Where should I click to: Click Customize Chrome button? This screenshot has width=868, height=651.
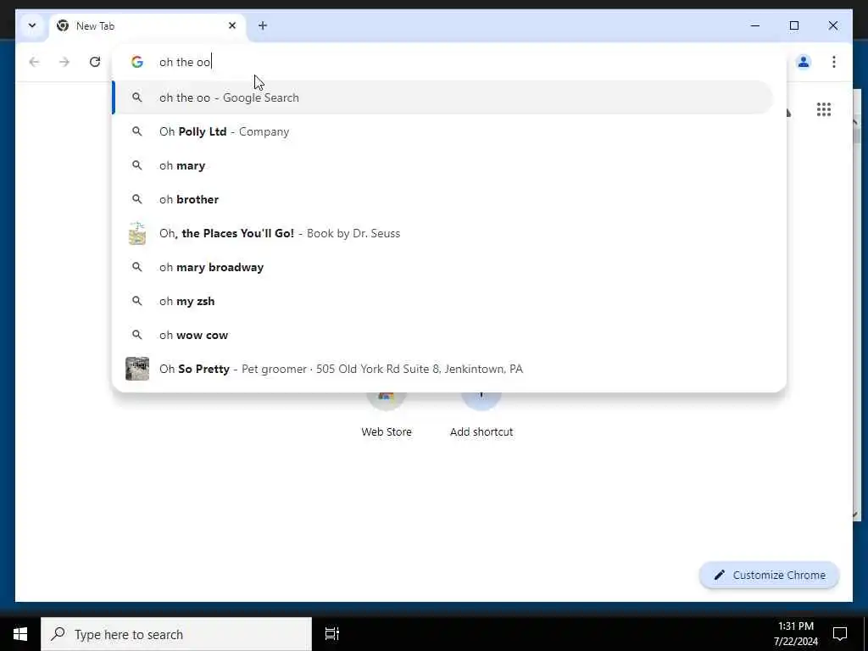click(770, 576)
